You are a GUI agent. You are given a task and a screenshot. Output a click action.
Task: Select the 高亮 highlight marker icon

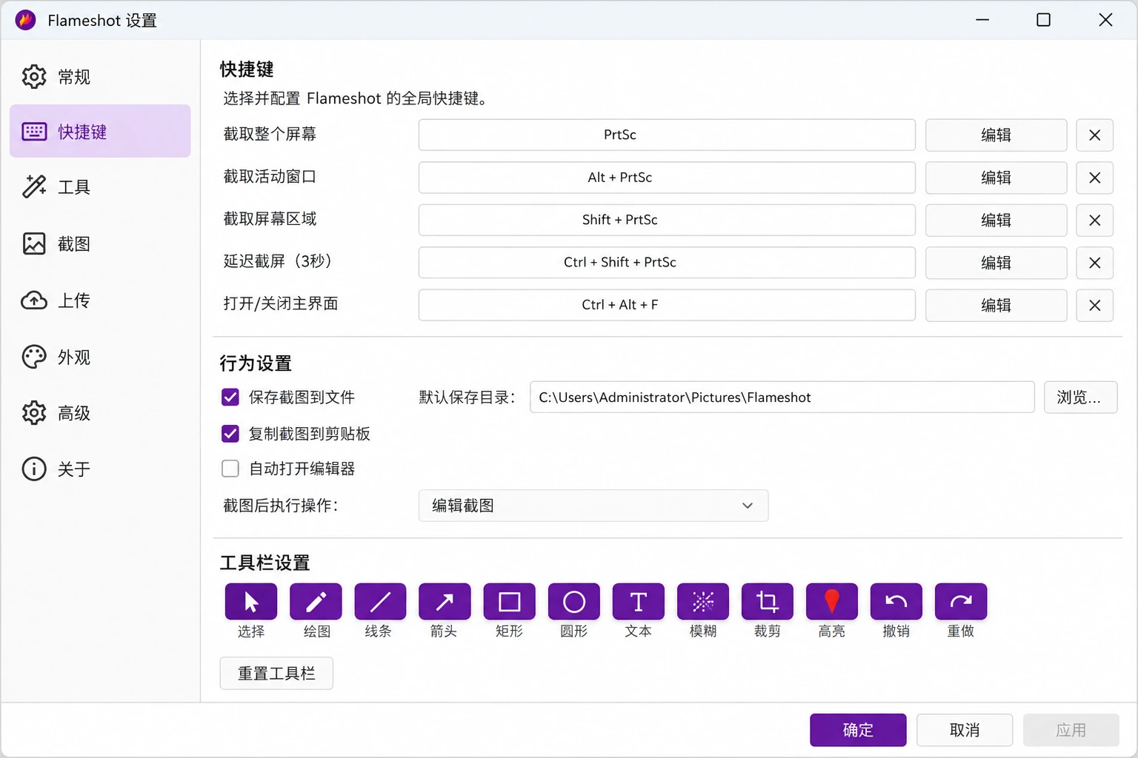(832, 601)
